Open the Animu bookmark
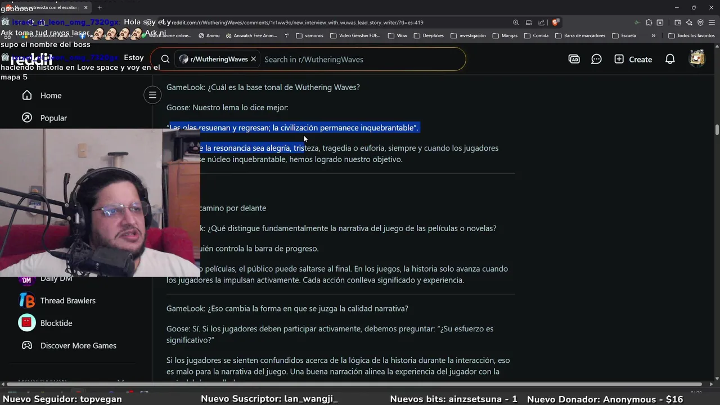Screen dimensions: 720x405 [x=209, y=35]
